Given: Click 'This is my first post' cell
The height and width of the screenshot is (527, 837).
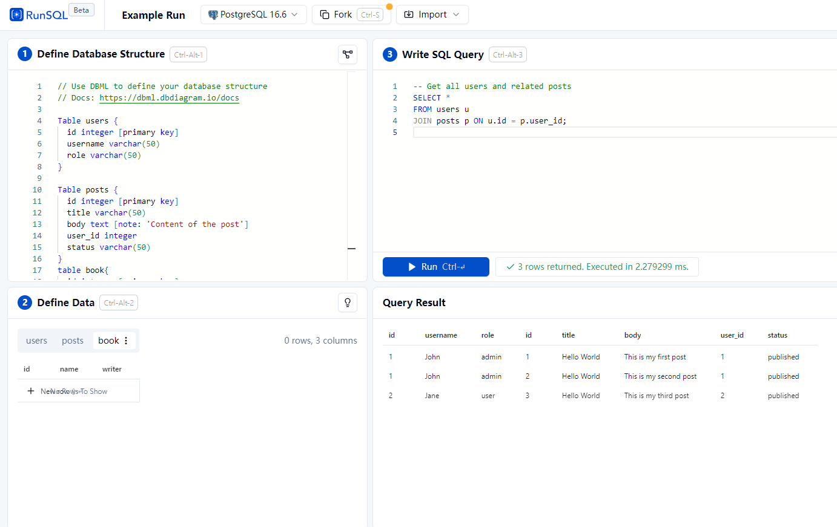Looking at the screenshot, I should (x=655, y=357).
